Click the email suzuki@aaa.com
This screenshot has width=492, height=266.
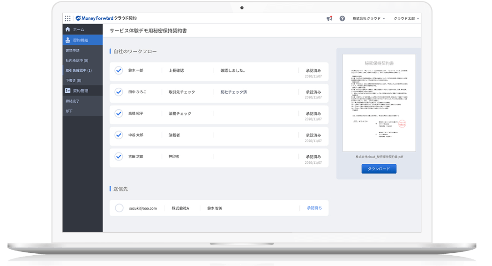(x=143, y=208)
